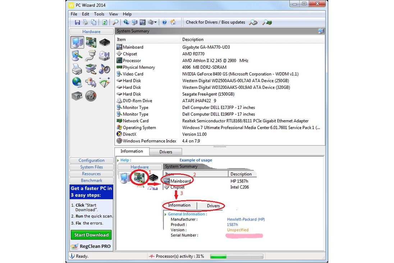
Task: Click the magnifying glass Search toolbar icon
Action: [115, 22]
